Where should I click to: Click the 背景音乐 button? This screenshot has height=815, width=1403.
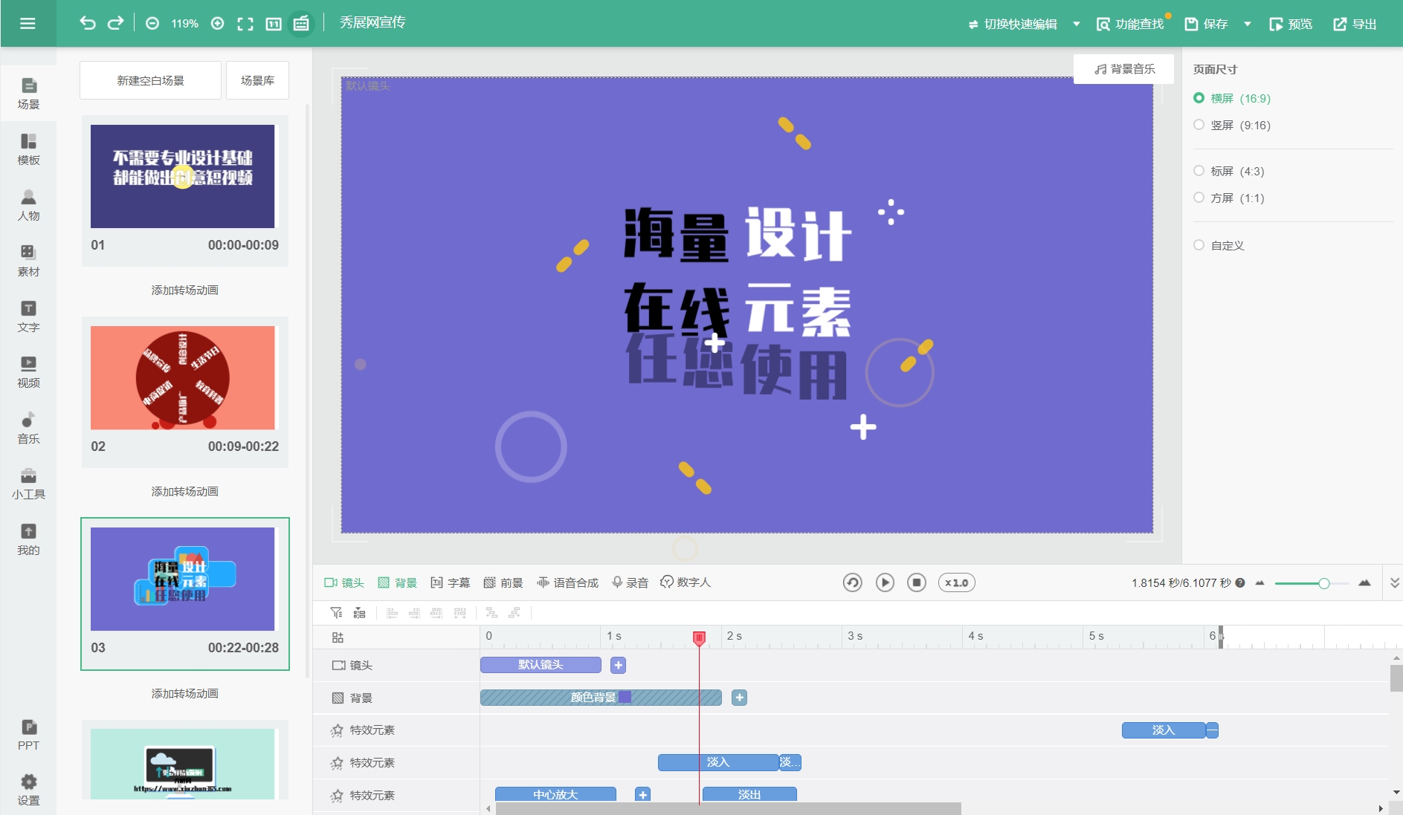[1124, 69]
